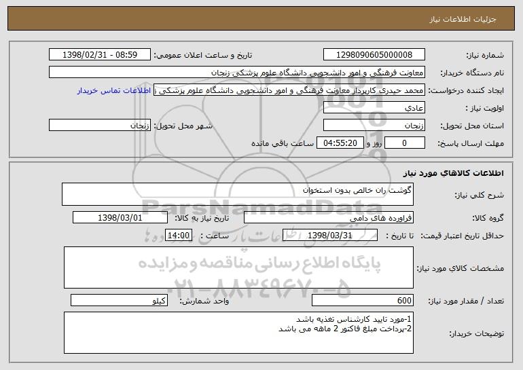This screenshot has width=523, height=370.
Task: Click the request creator field محمد حیدری
Action: tap(289, 90)
